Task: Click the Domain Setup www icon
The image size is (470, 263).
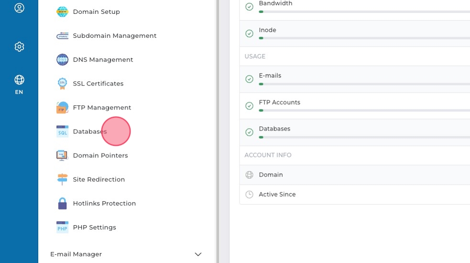Action: [62, 12]
